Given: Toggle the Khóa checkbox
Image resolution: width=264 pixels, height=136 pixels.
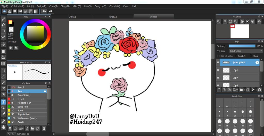Looking at the screenshot, I should coord(251,56).
